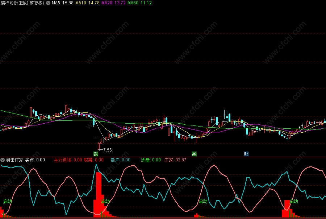The image size is (326, 219).
Task: Click the green 减 event marker
Action: point(194,154)
